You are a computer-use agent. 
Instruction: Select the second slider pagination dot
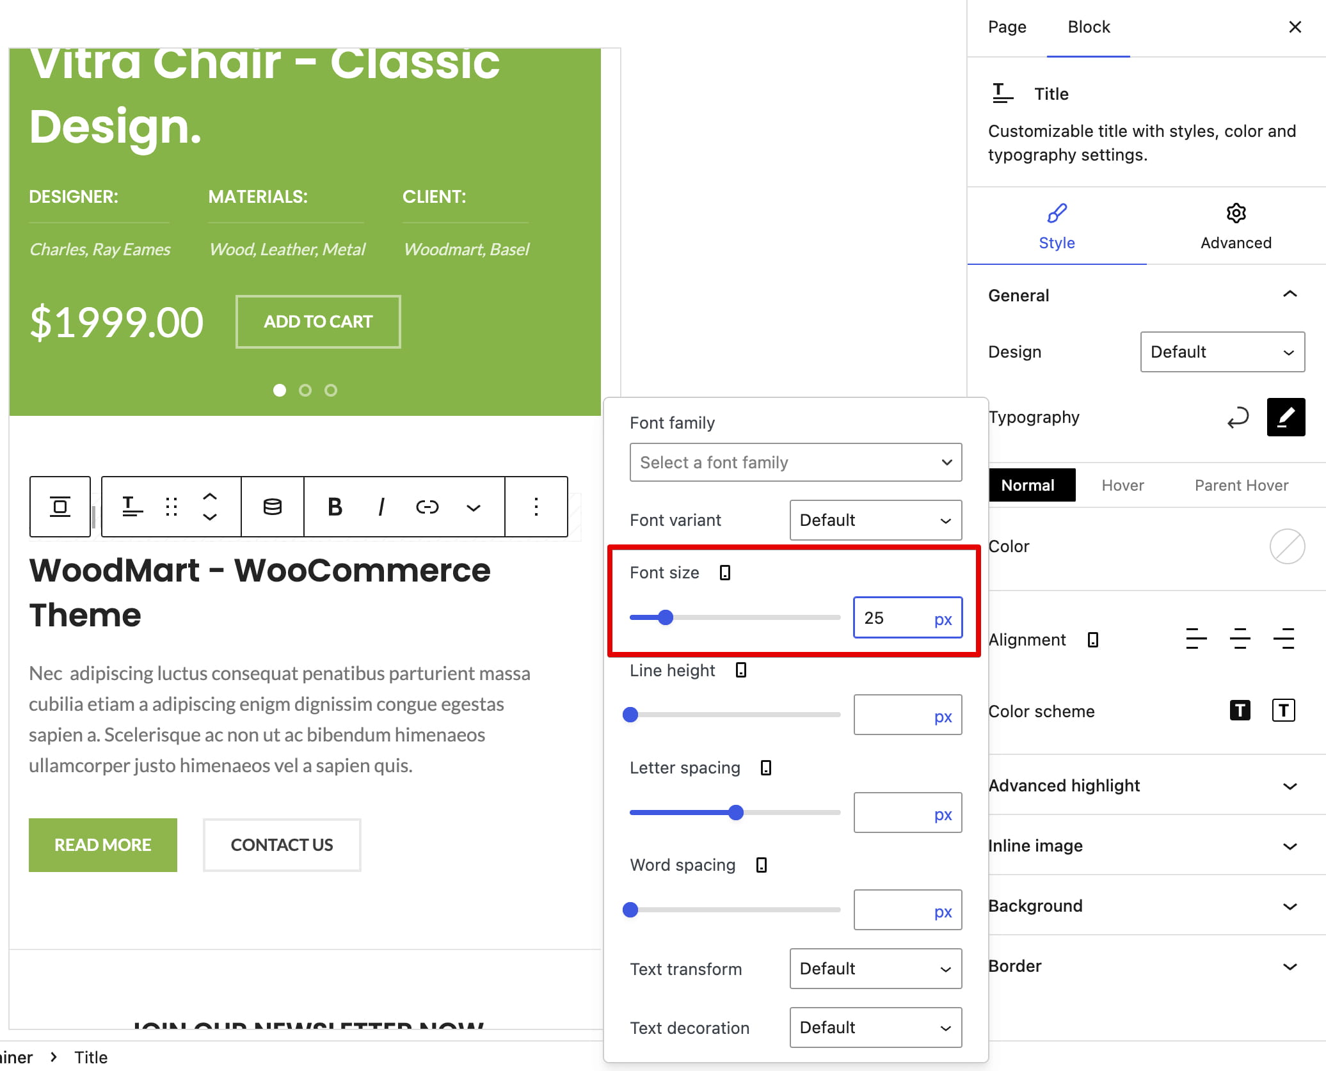305,390
